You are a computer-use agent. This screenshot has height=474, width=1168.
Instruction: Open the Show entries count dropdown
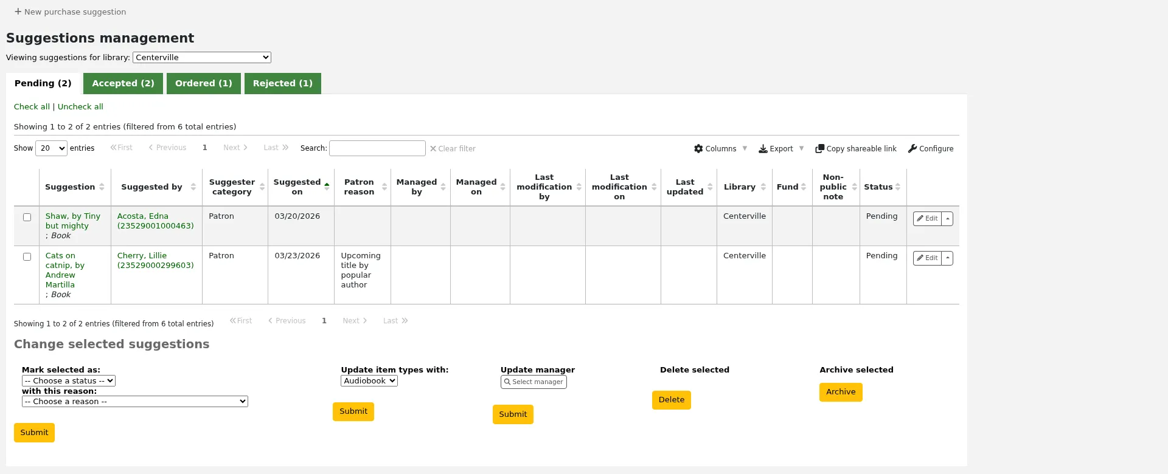51,148
